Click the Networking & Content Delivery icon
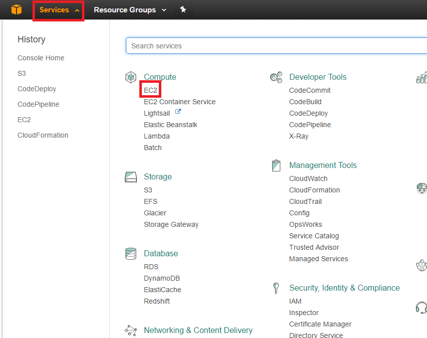Screen dimensions: 427x338 [131, 331]
